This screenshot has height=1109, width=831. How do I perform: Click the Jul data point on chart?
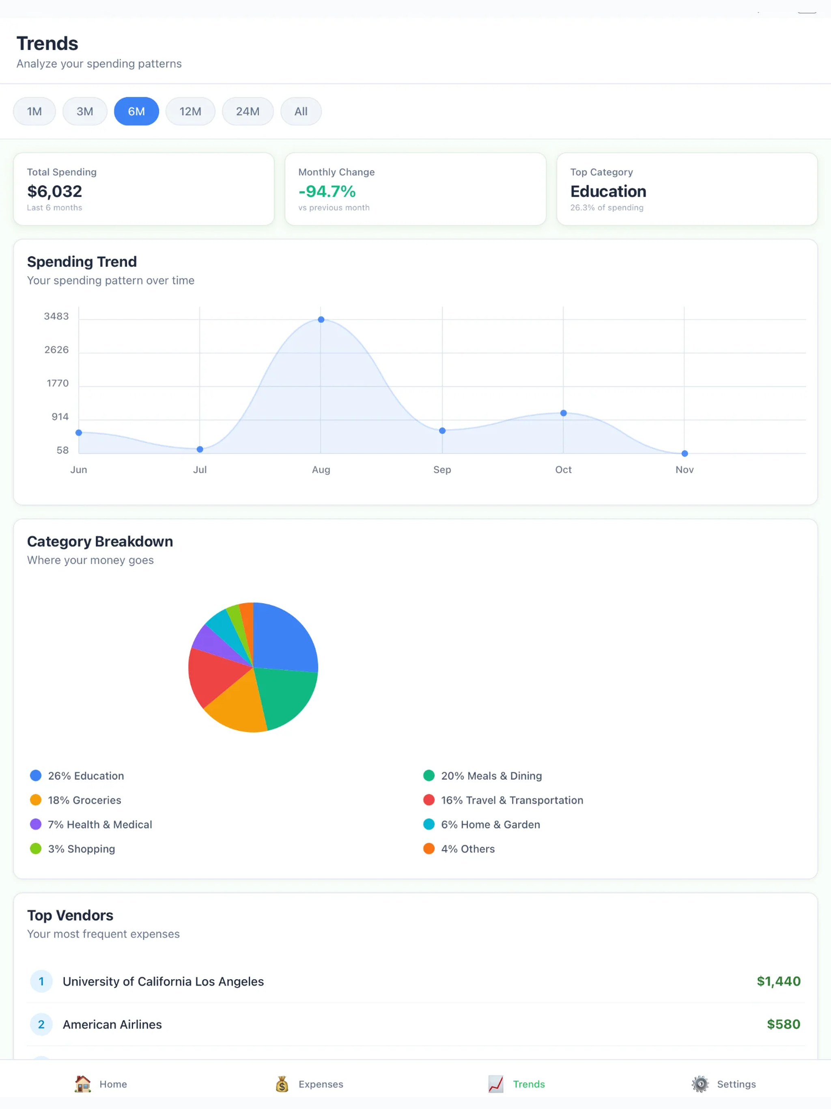[200, 449]
